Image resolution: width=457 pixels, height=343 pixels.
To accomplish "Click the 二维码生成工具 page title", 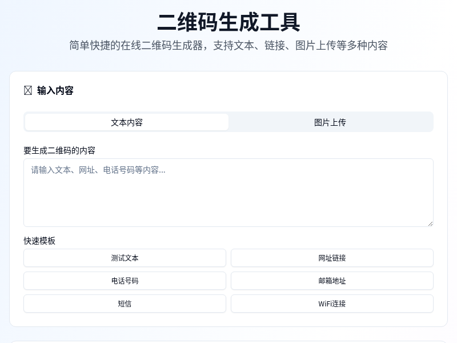I will 228,22.
